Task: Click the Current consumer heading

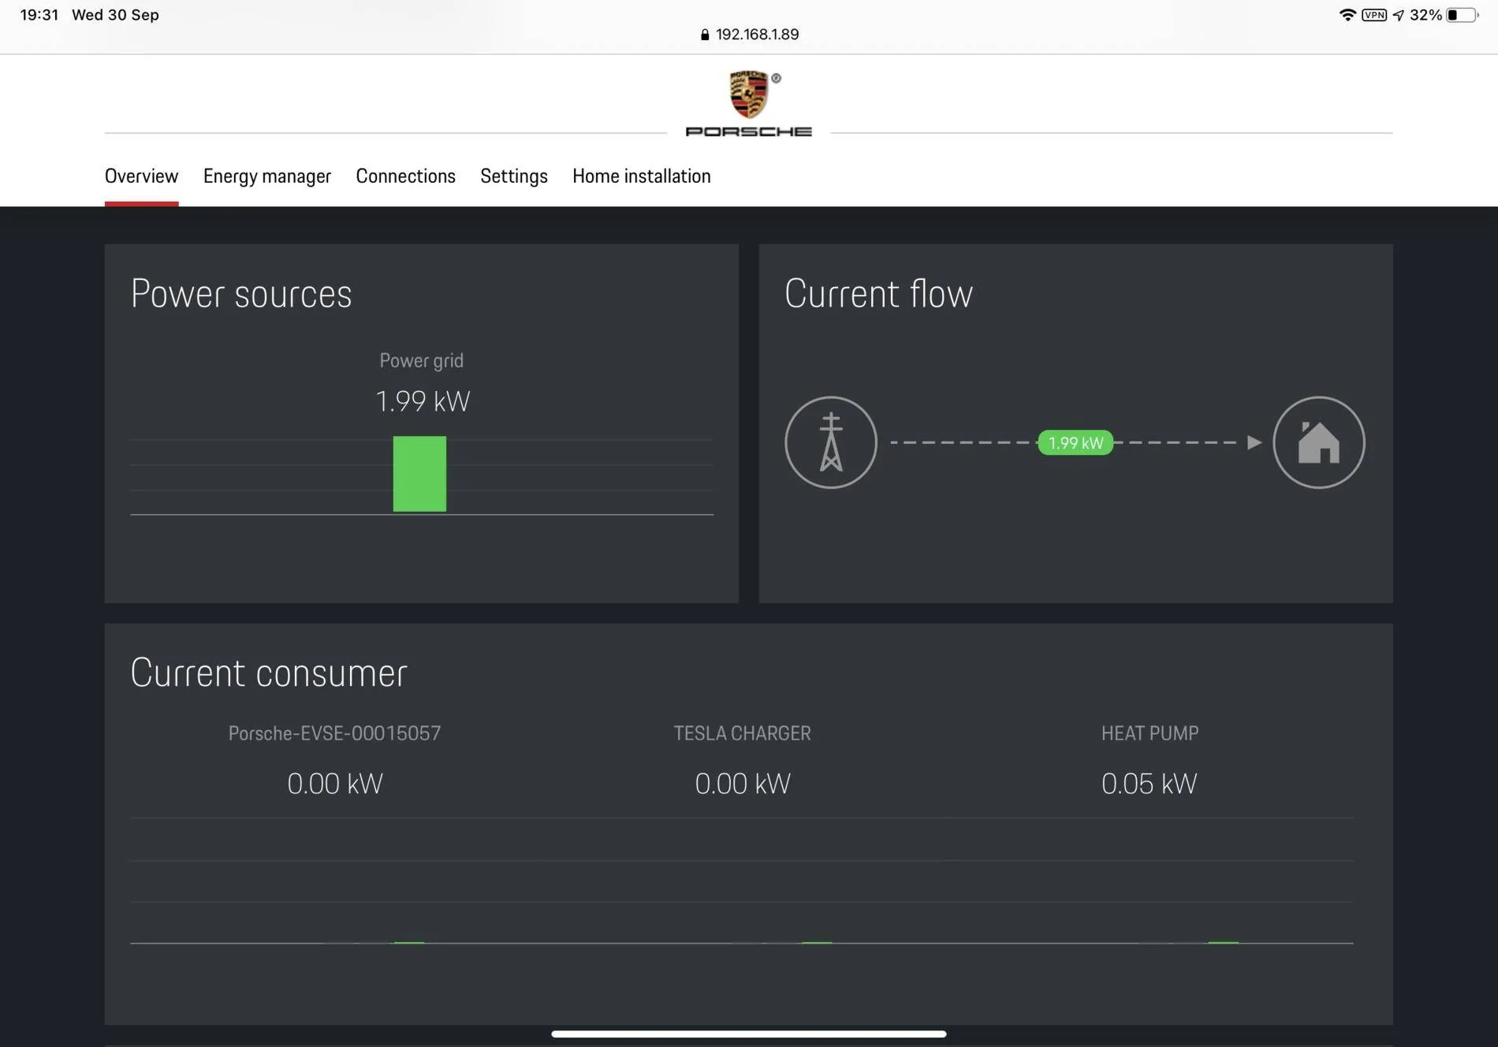Action: (269, 673)
